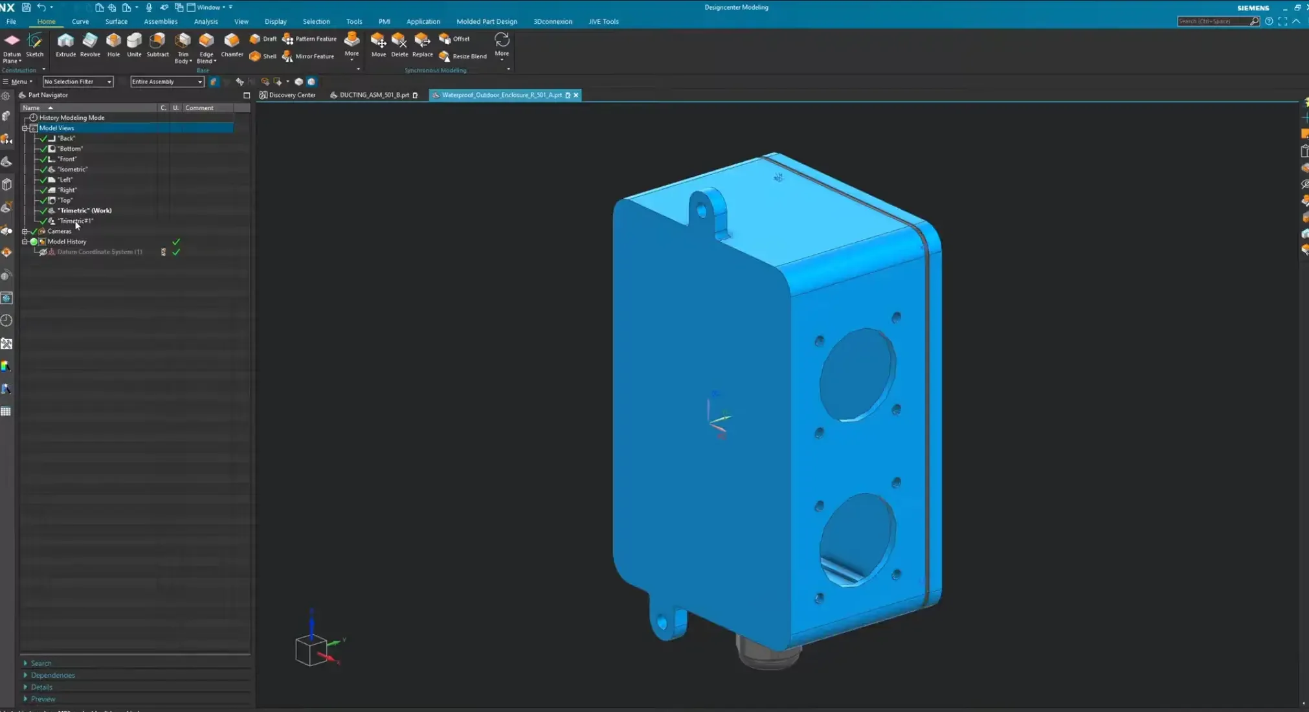This screenshot has width=1309, height=712.
Task: Click More in Synchronous Modeling group
Action: [502, 47]
